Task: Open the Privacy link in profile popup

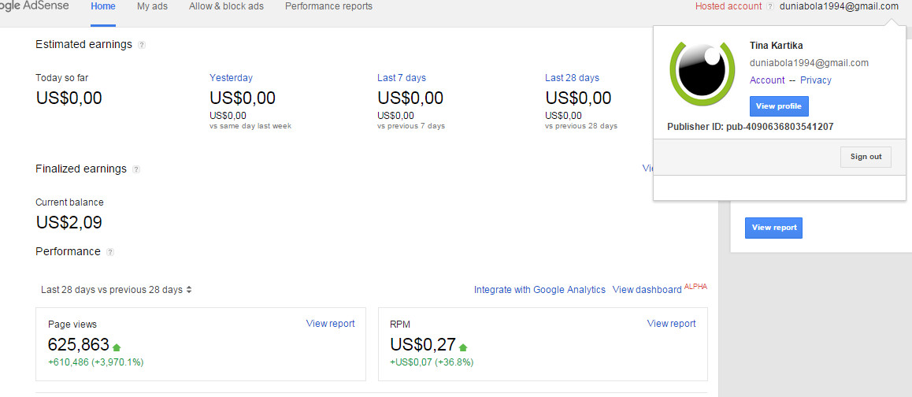Action: [x=815, y=80]
